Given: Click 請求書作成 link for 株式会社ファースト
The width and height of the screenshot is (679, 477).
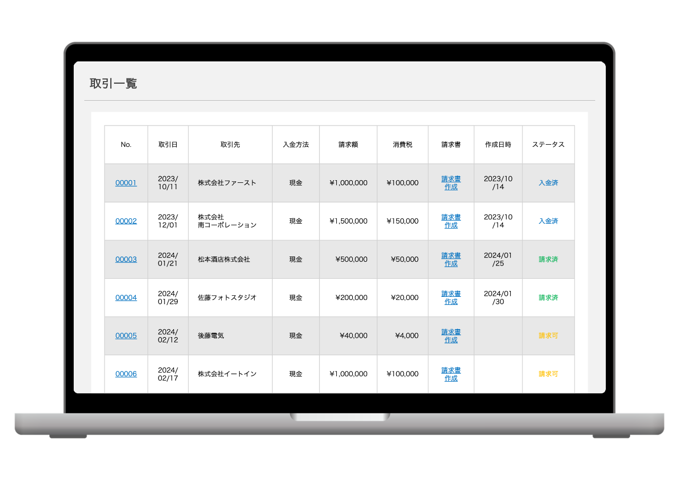Looking at the screenshot, I should (x=451, y=183).
